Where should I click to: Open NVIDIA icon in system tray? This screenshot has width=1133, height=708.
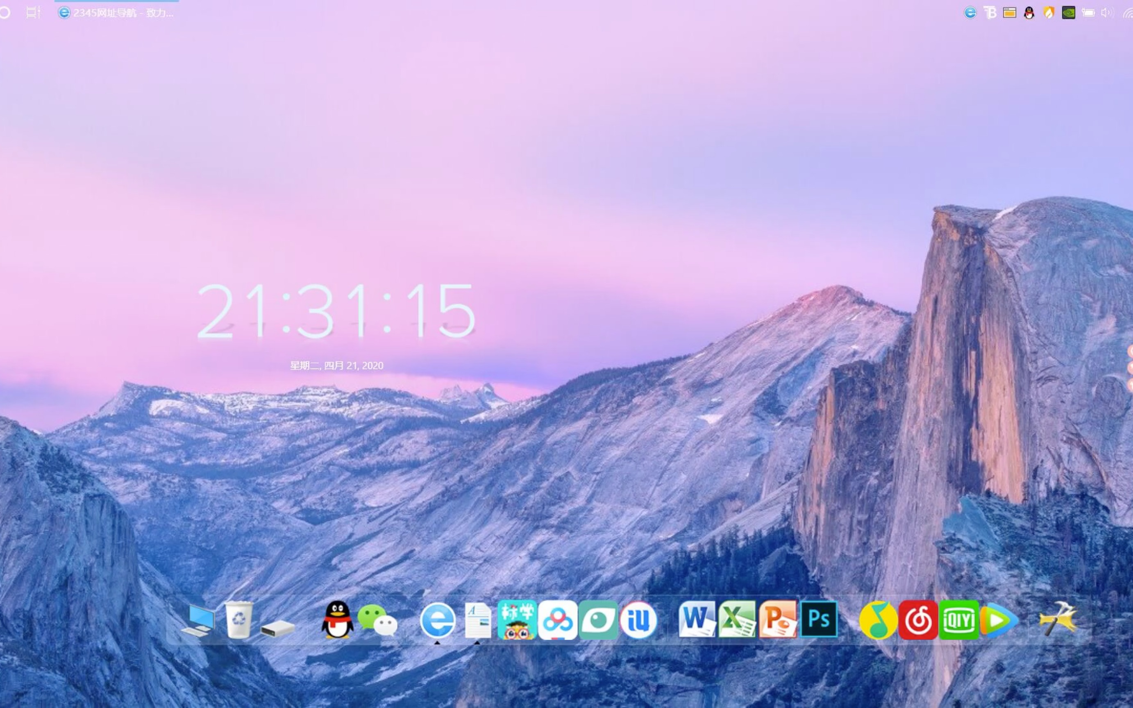point(1068,13)
